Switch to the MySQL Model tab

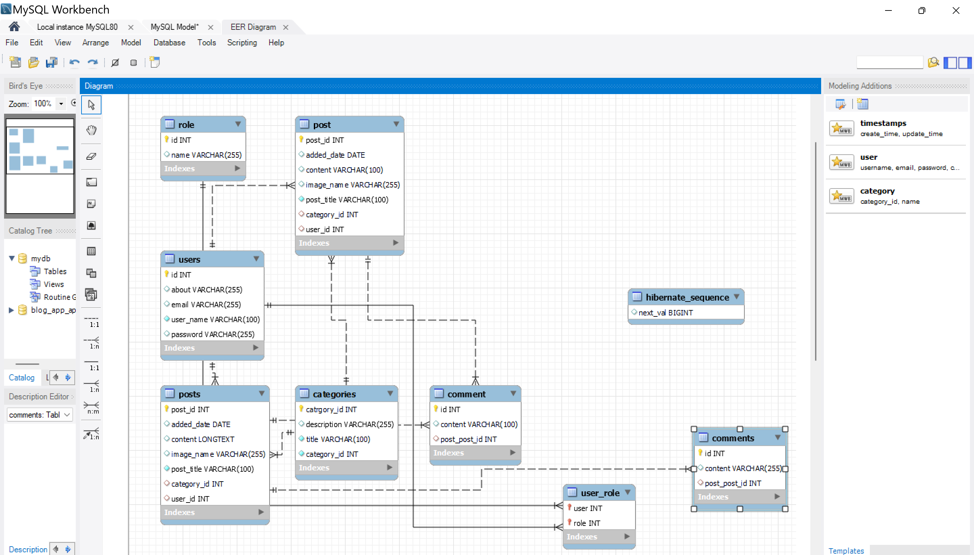pyautogui.click(x=175, y=27)
